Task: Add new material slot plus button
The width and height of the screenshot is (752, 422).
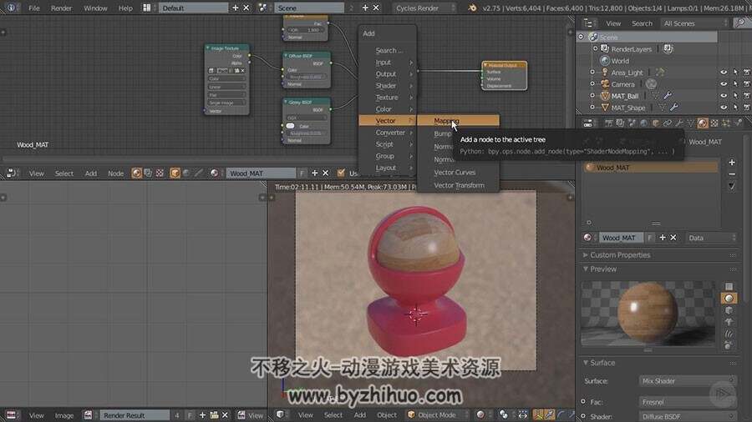Action: tap(732, 162)
